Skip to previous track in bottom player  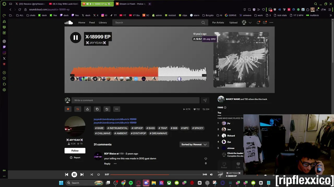click(67, 175)
